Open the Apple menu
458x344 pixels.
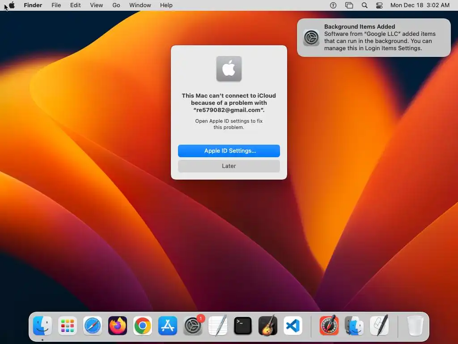click(12, 5)
